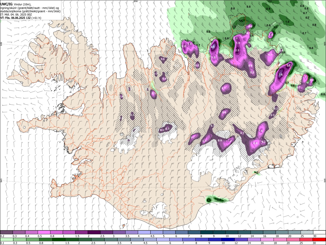The height and width of the screenshot is (245, 326).
Task: Click the 2.5 snowfall value in the north
Action: coord(237,51)
